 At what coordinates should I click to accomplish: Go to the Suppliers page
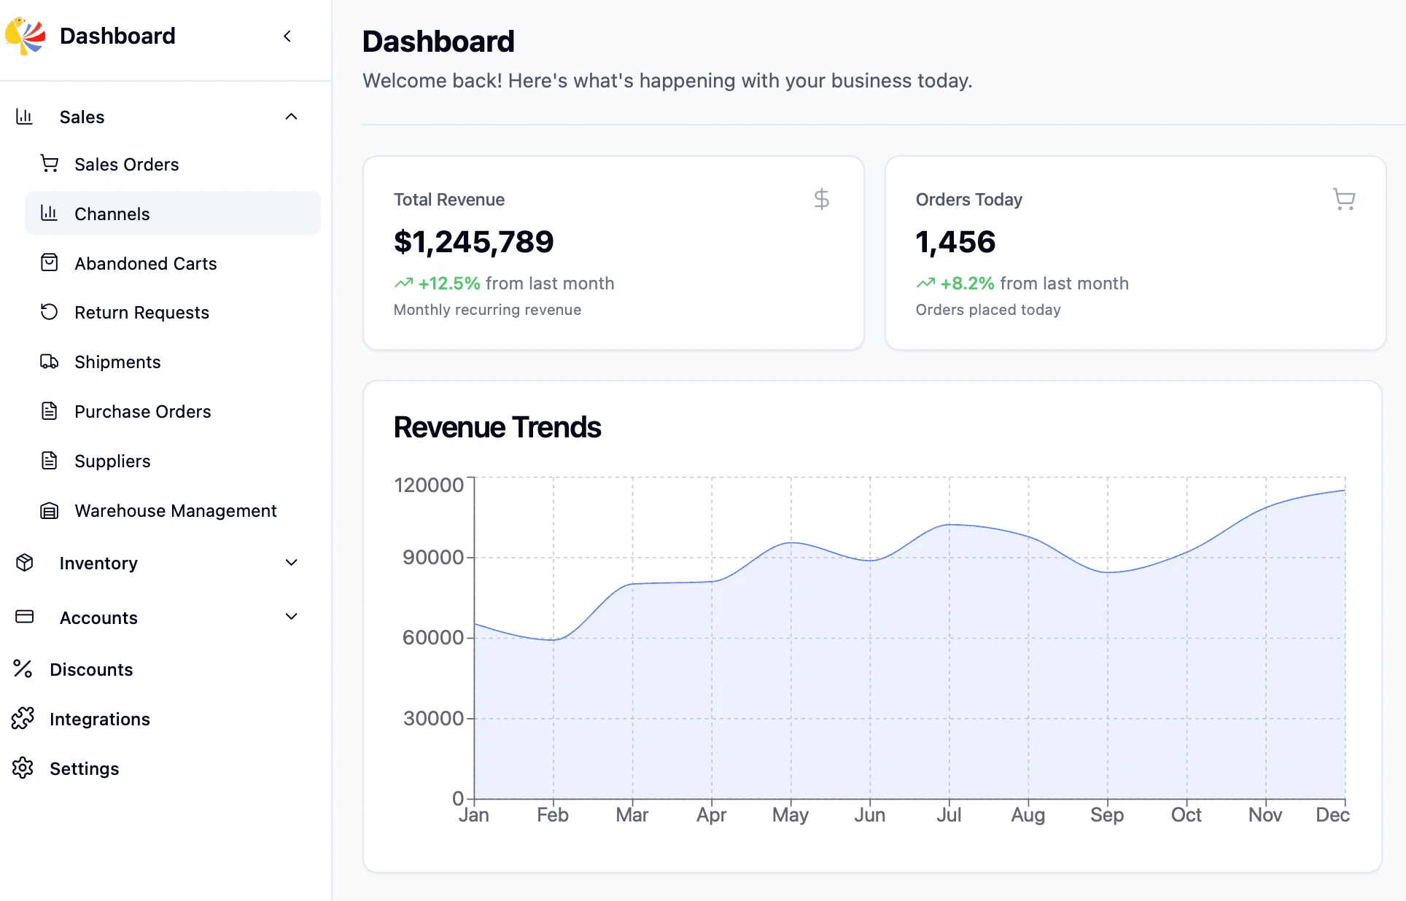(112, 461)
